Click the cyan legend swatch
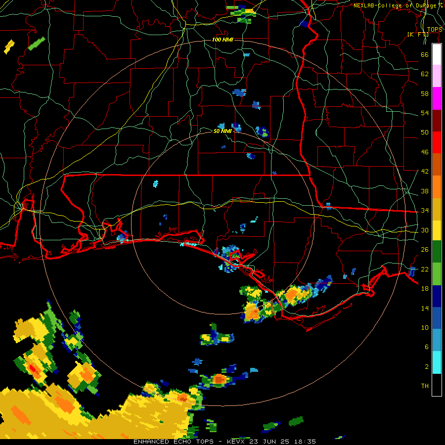445x445 pixels. 437,362
